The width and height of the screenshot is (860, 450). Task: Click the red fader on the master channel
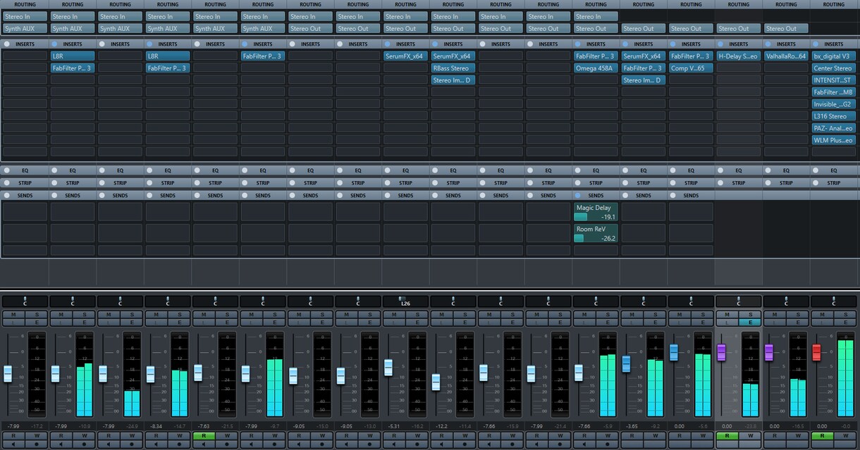coord(816,352)
